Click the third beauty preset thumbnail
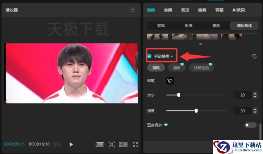This screenshot has height=154, width=263. point(207,37)
